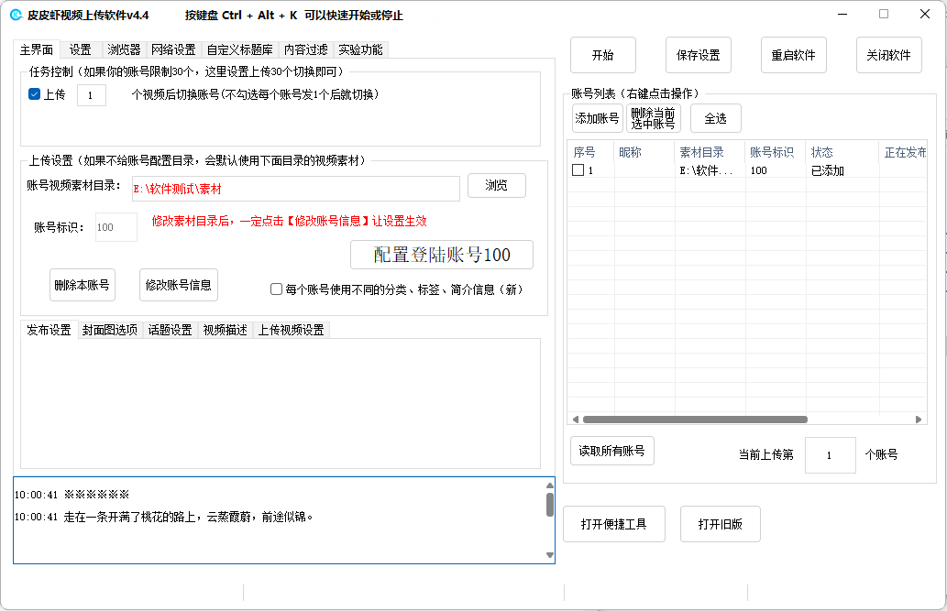The width and height of the screenshot is (947, 611).
Task: Click the log panel scroll-up arrow
Action: pyautogui.click(x=550, y=486)
